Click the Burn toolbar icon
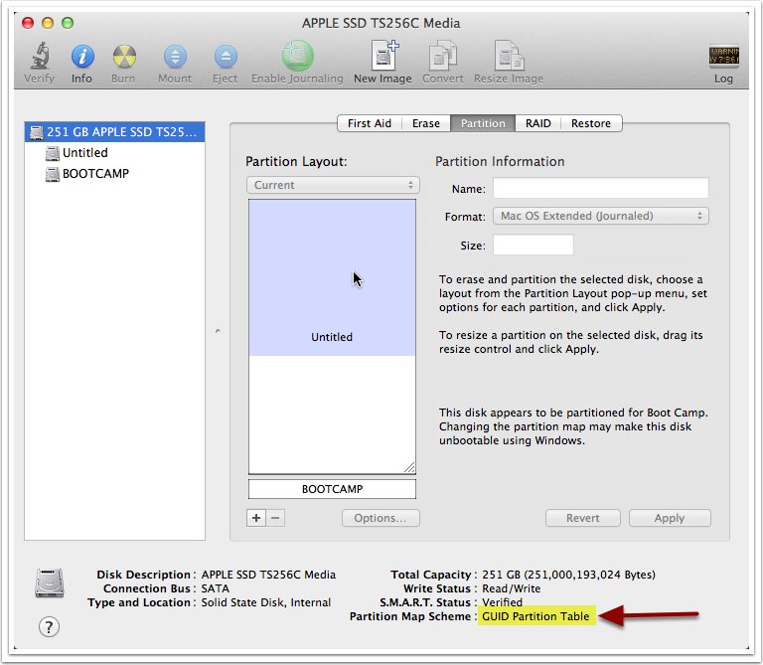This screenshot has width=763, height=665. (x=123, y=57)
